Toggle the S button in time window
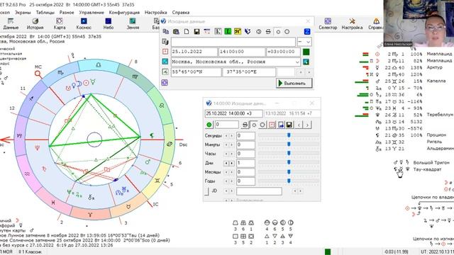The height and width of the screenshot is (255, 454). point(245,125)
